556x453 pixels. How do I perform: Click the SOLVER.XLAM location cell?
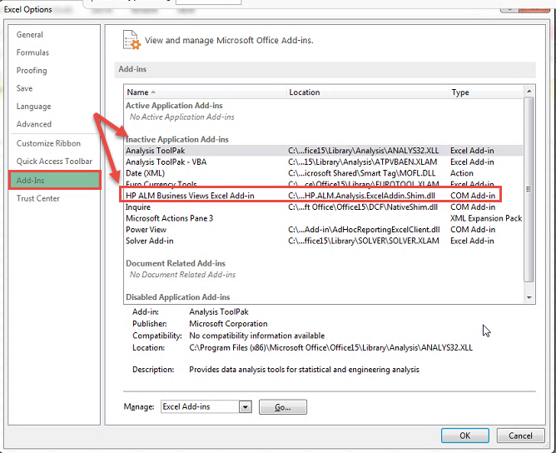pos(364,241)
